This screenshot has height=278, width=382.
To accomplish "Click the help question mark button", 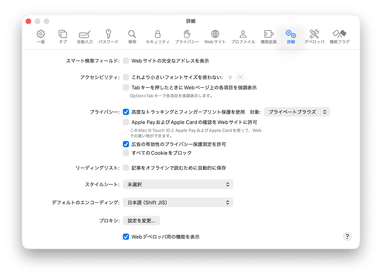I will point(347,236).
